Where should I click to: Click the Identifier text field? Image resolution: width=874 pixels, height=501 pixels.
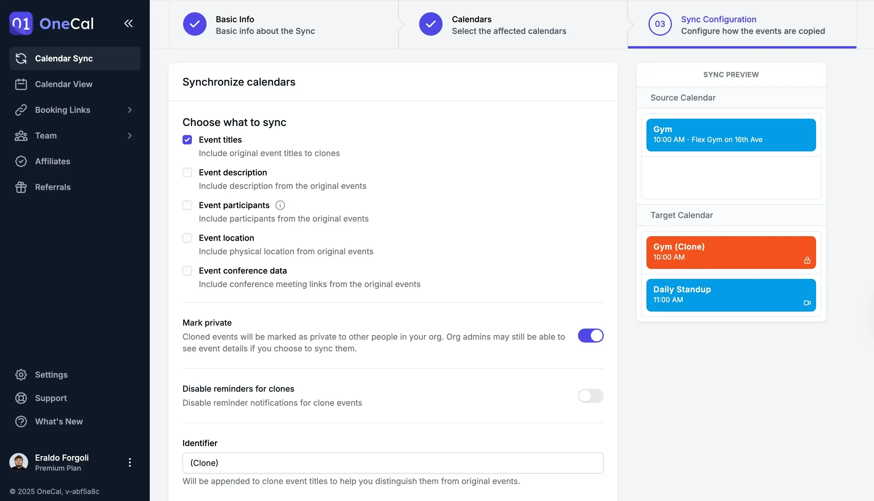(393, 463)
